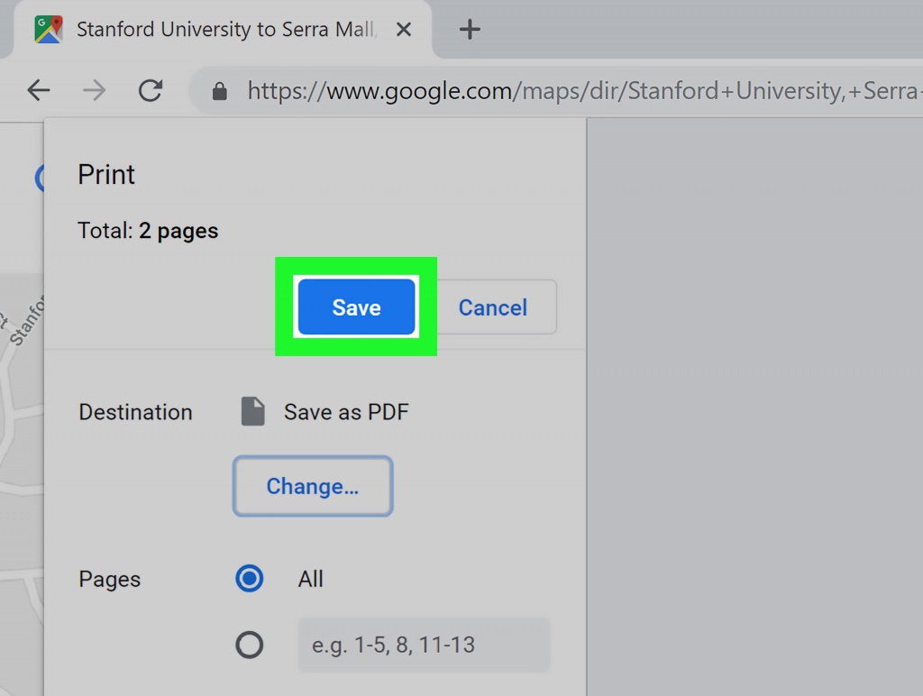Viewport: 923px width, 696px height.
Task: Switch to the Stanford University to Serra Mall tab
Action: [x=224, y=30]
